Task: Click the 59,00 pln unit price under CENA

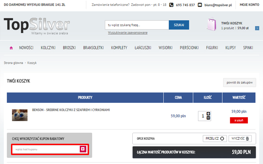Action: click(178, 116)
